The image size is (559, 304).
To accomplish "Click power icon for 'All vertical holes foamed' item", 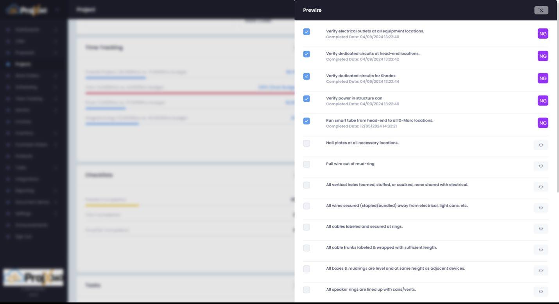I will pos(541,187).
